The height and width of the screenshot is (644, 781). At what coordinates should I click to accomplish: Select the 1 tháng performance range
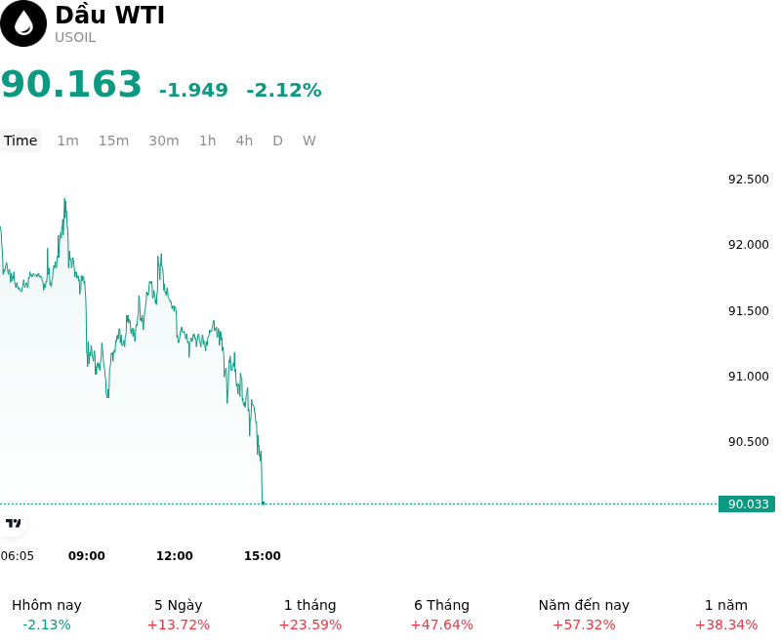(x=309, y=615)
